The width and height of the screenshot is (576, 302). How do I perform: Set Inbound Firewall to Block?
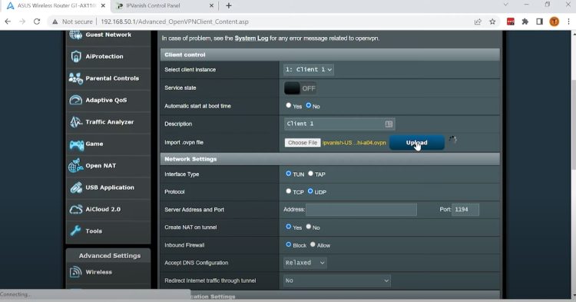288,244
